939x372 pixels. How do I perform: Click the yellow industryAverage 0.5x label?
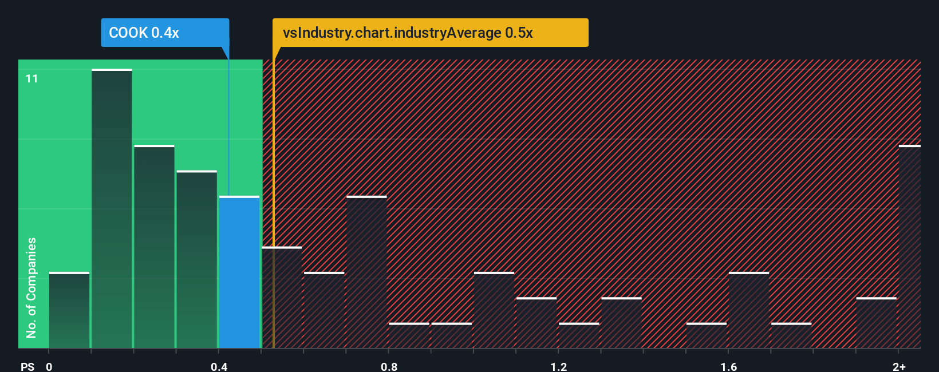430,33
